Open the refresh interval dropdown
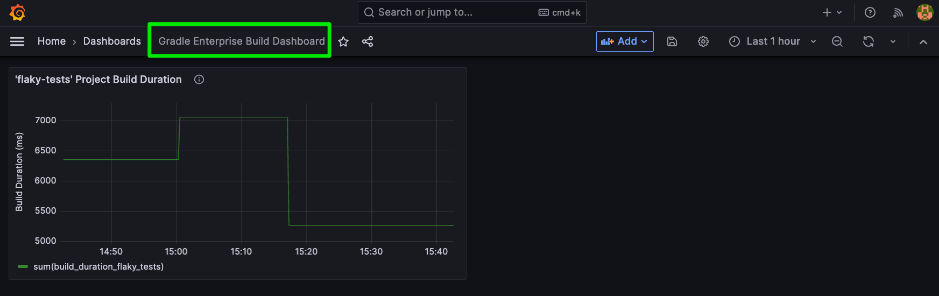This screenshot has width=939, height=296. [x=893, y=41]
